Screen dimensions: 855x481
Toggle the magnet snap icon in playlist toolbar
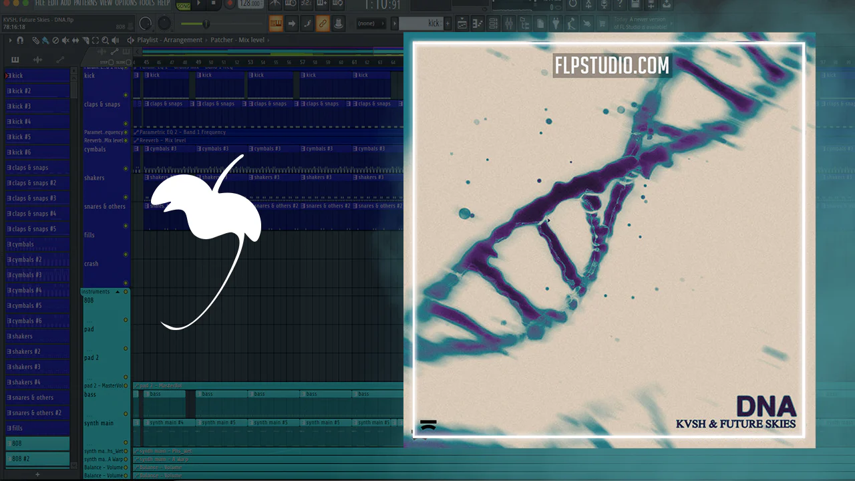[20, 40]
